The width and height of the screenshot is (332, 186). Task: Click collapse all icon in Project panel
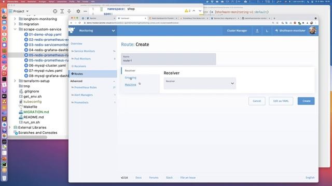tap(69, 11)
